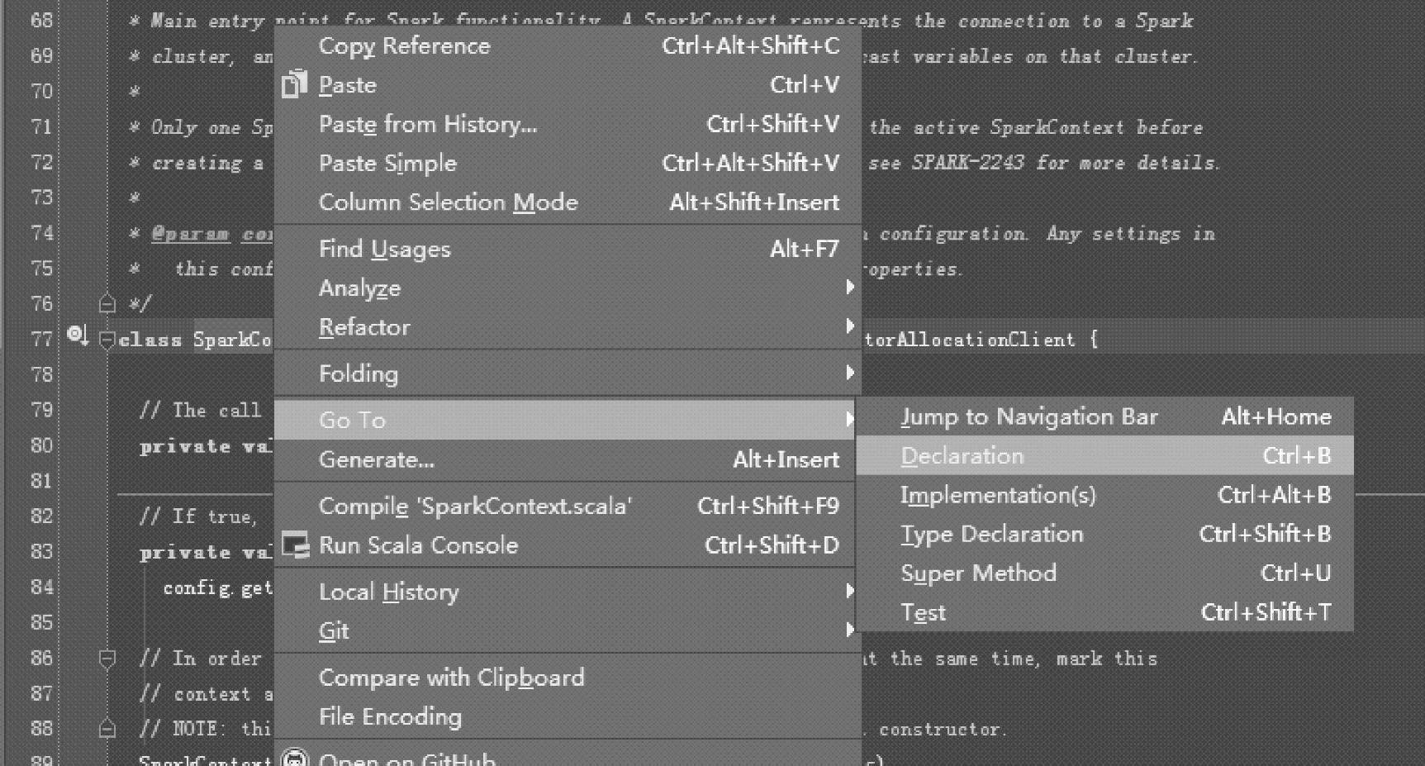Click Jump to Navigation Bar
The width and height of the screenshot is (1425, 766).
point(1028,416)
